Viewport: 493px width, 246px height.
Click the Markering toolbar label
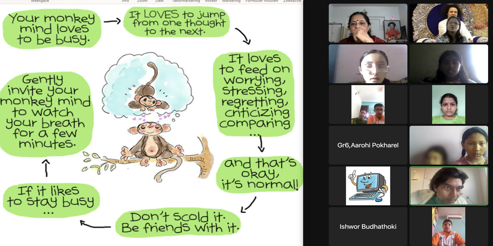click(231, 1)
